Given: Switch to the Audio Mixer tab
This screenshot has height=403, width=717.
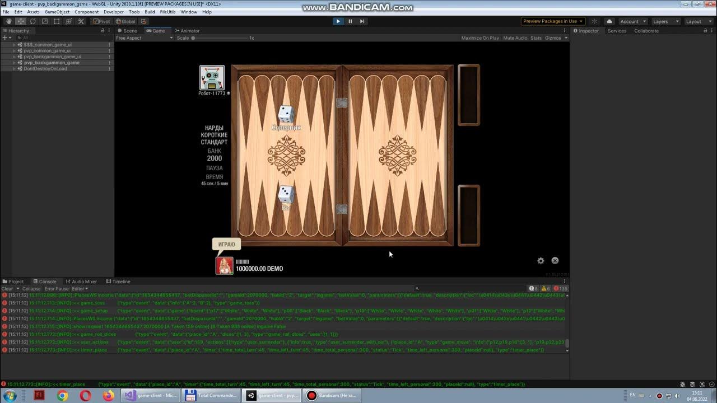Looking at the screenshot, I should click(81, 282).
